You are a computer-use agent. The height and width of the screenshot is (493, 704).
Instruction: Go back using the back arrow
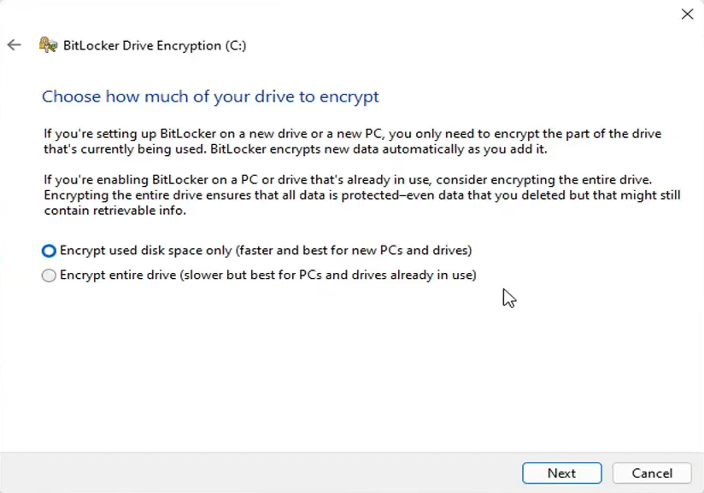14,45
